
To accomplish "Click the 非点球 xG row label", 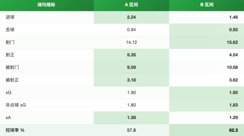I will point(16,105).
